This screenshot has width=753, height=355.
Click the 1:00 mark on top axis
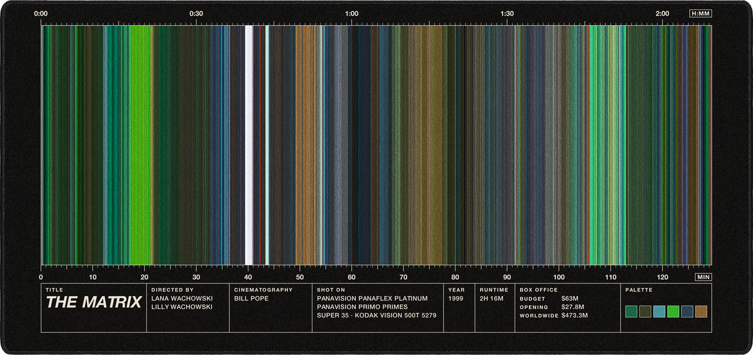(x=351, y=13)
